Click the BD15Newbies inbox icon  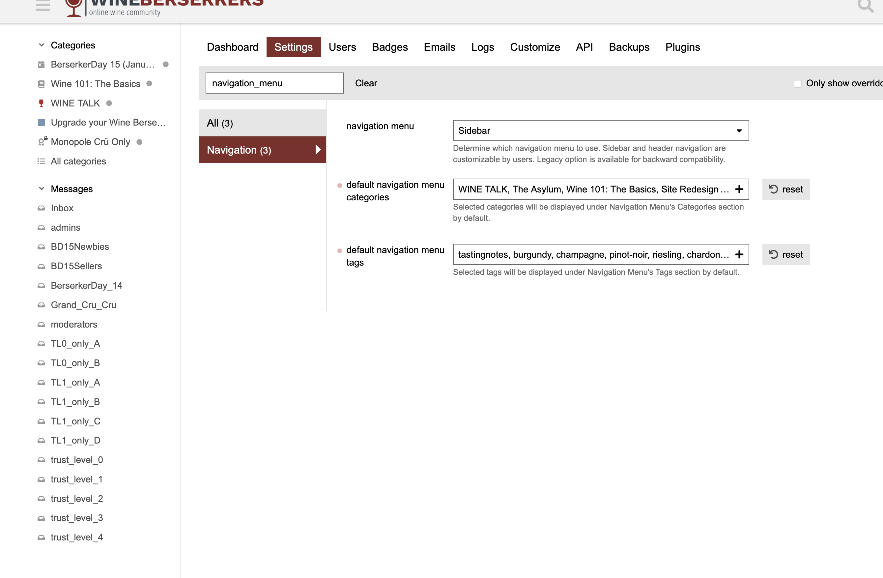[41, 247]
